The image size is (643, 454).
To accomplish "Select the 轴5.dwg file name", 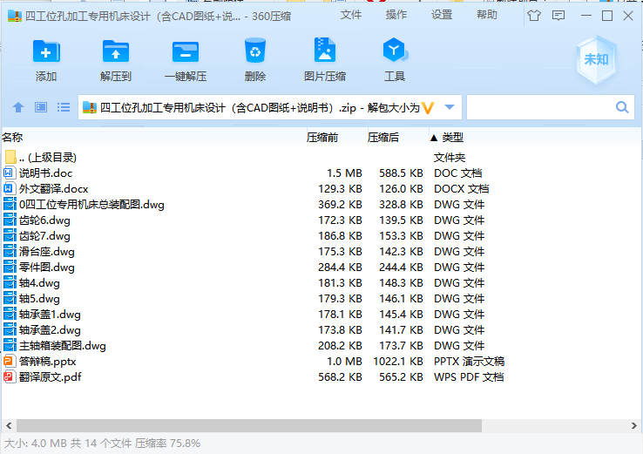I will click(x=39, y=299).
